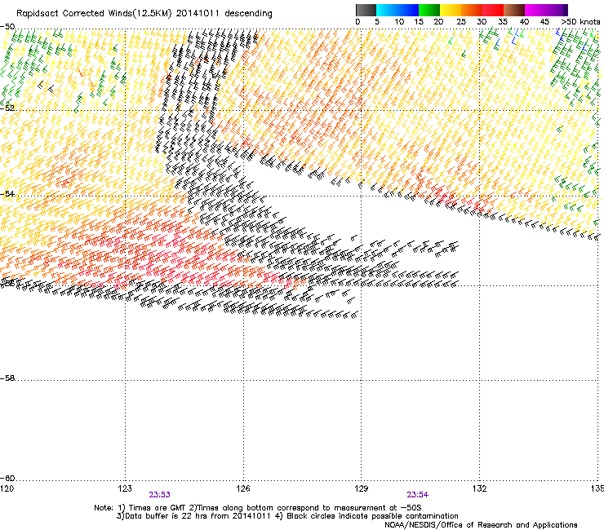Image resolution: width=604 pixels, height=530 pixels.
Task: Click the word 'descending' in the title
Action: coord(248,14)
